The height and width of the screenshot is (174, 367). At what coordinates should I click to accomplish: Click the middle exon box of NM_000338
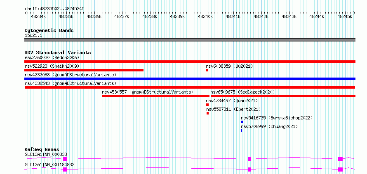(x=249, y=159)
